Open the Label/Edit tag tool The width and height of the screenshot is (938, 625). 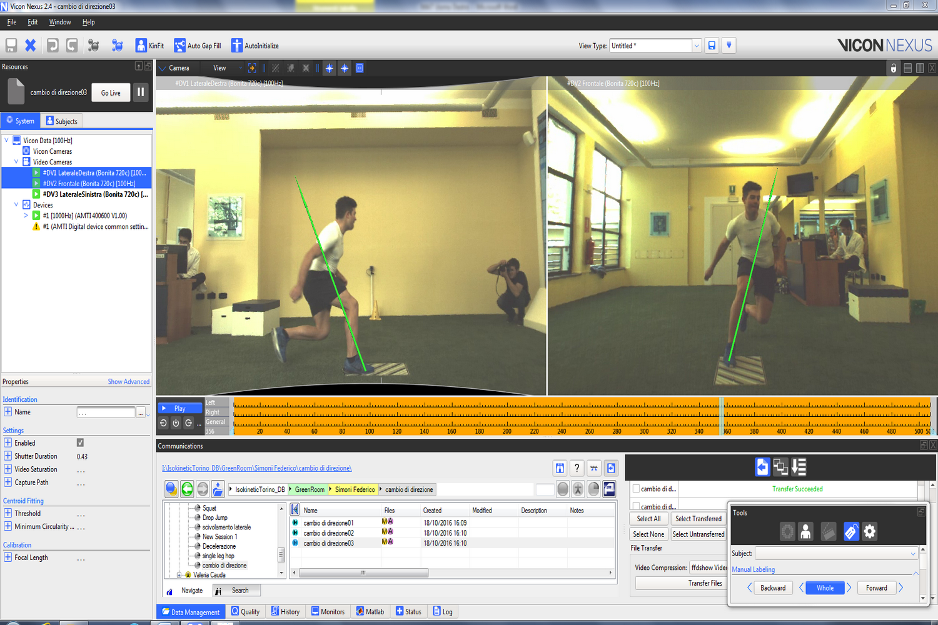[850, 532]
